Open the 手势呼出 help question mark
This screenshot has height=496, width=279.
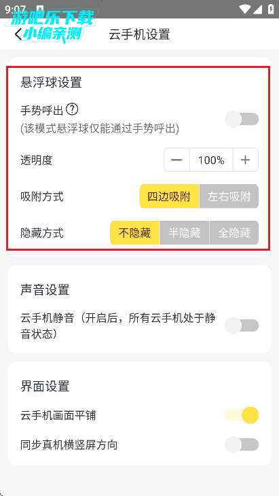click(x=73, y=109)
